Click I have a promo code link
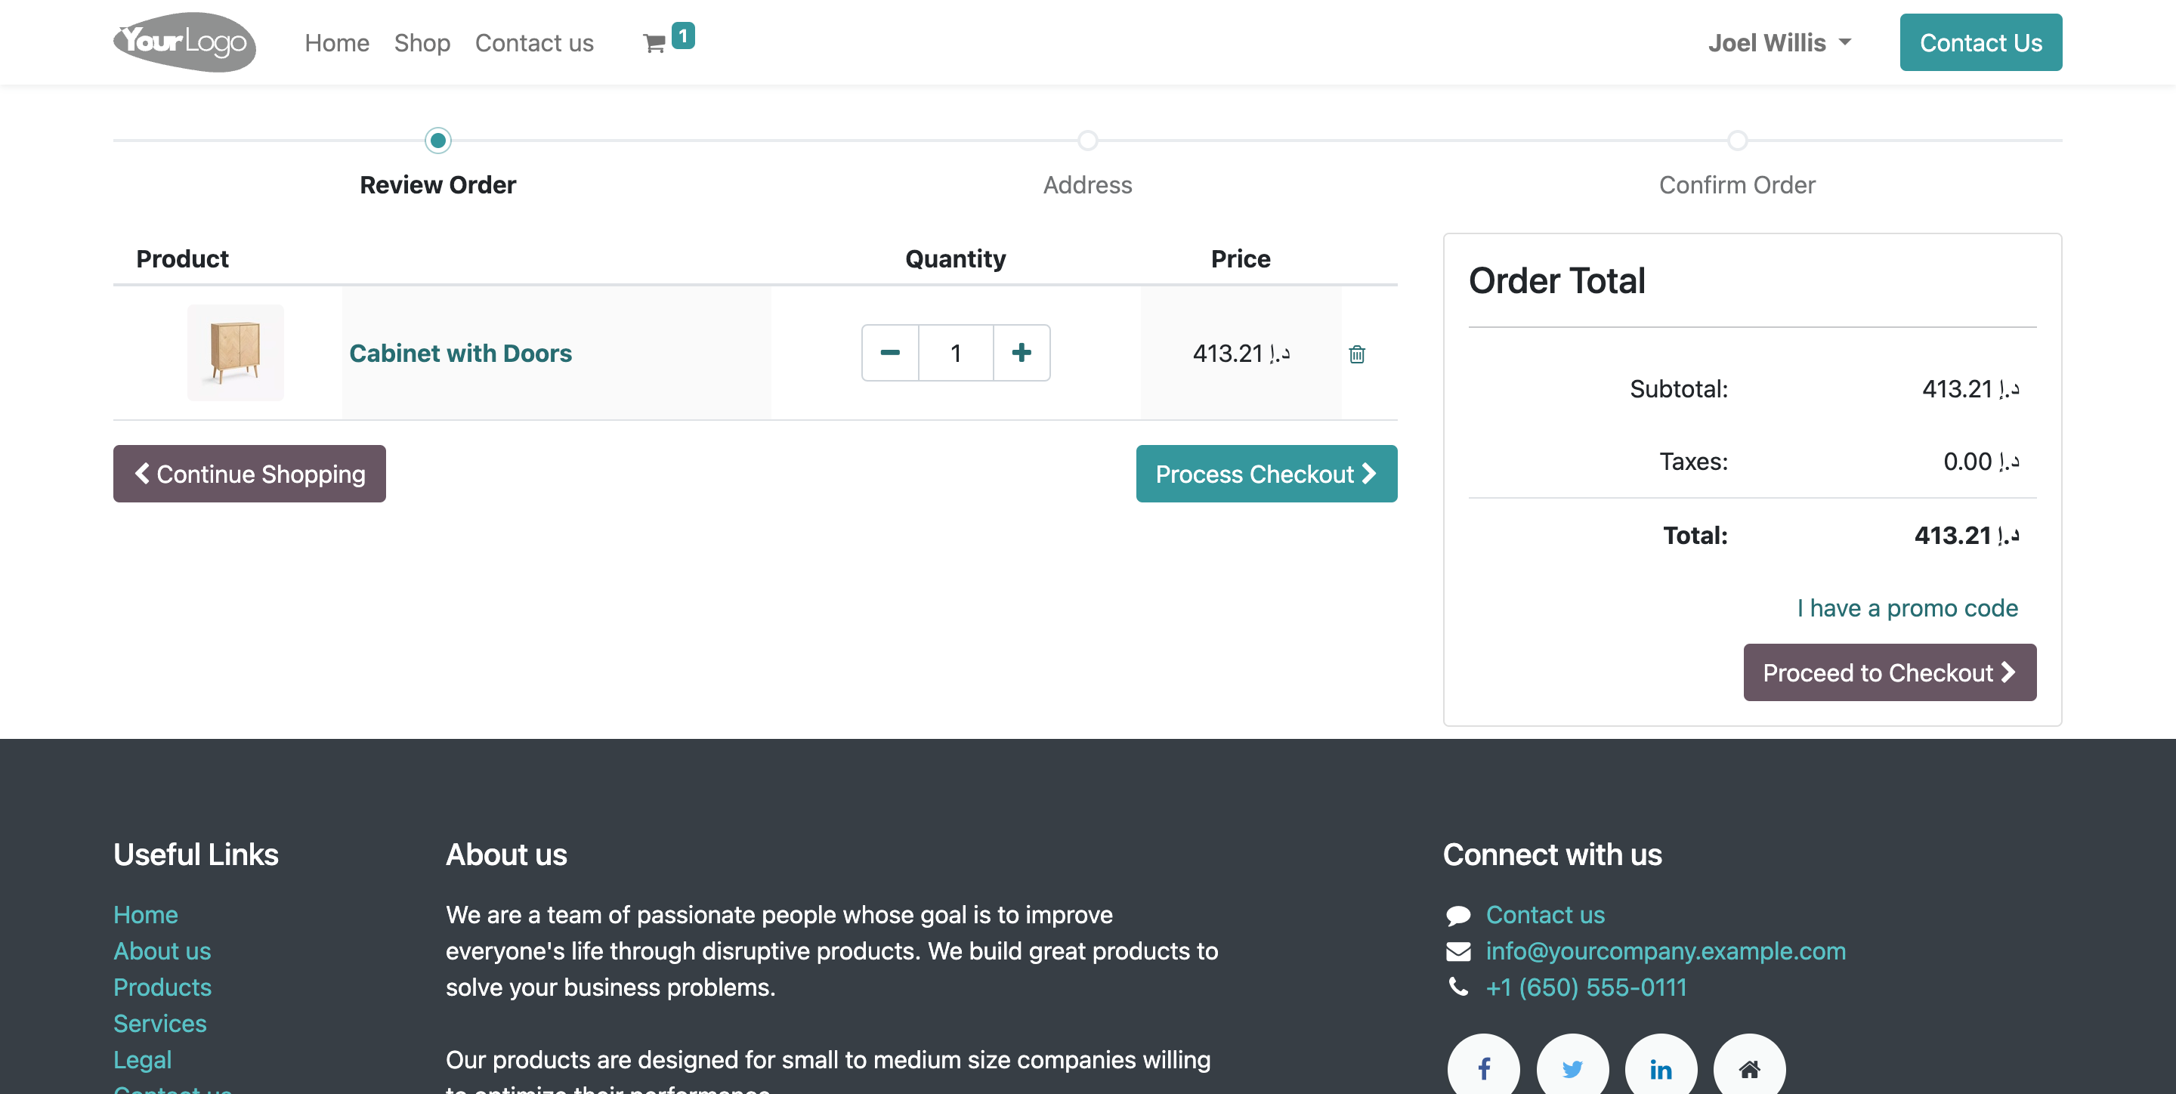The height and width of the screenshot is (1094, 2176). pos(1906,608)
